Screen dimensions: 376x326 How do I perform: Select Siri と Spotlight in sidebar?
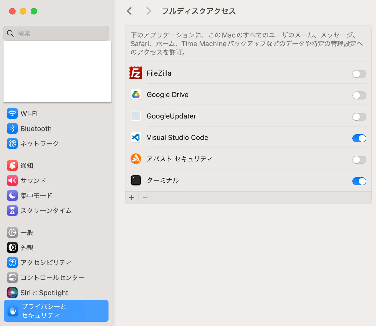[x=56, y=292]
